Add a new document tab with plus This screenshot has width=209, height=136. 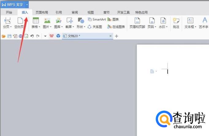click(116, 36)
